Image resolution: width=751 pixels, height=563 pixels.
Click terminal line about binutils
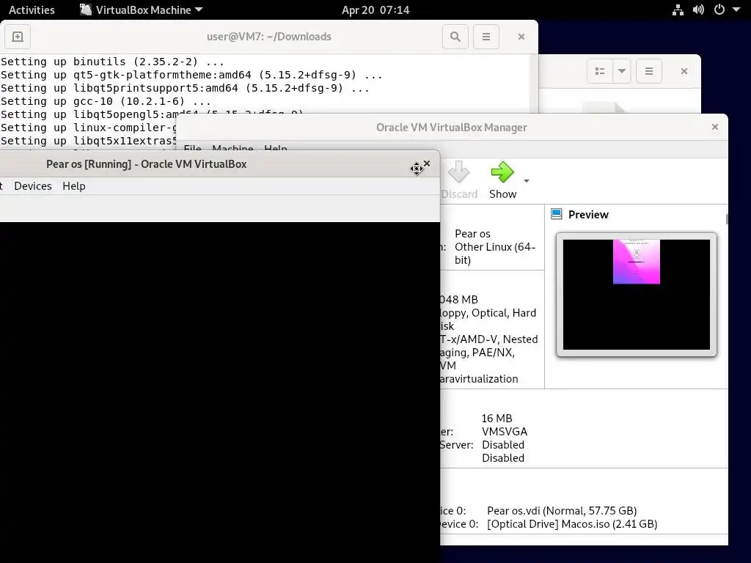tap(112, 62)
